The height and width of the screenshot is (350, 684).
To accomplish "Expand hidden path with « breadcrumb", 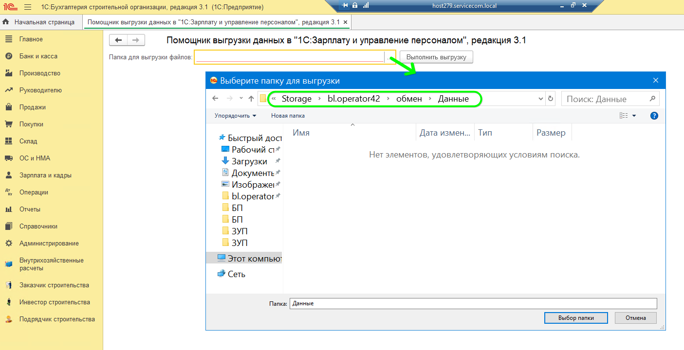I will (x=274, y=99).
